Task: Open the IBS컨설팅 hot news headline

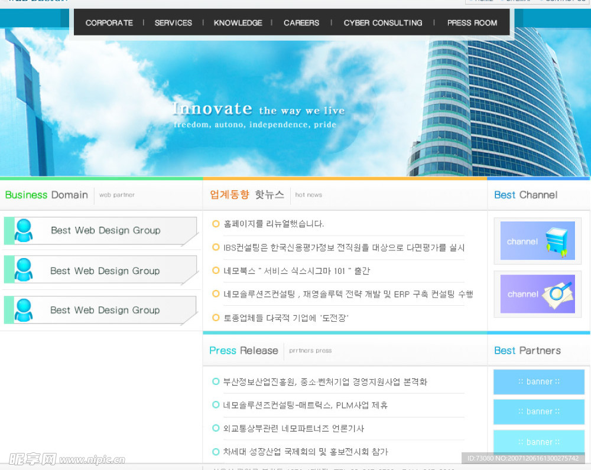Action: 344,247
